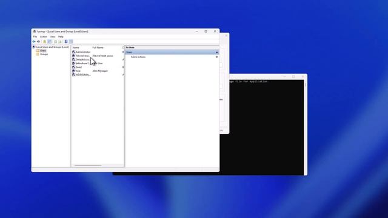Close the lusrmgr window
The image size is (388, 218).
(215, 31)
